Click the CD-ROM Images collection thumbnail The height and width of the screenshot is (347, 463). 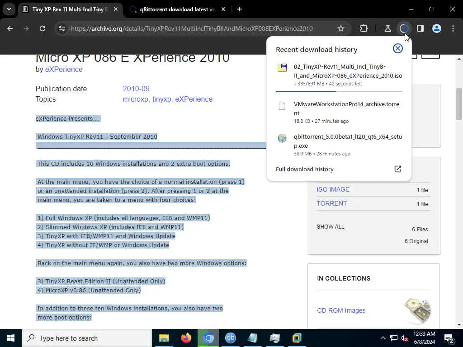point(417,310)
